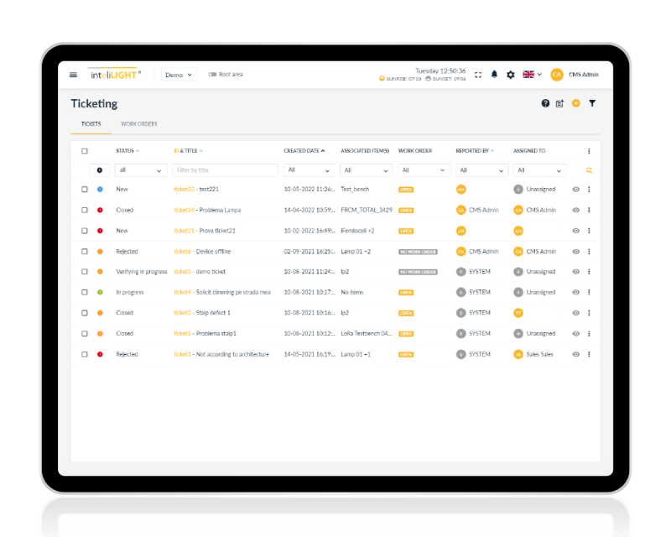Open the Demo dropdown
This screenshot has width=671, height=537.
[179, 75]
